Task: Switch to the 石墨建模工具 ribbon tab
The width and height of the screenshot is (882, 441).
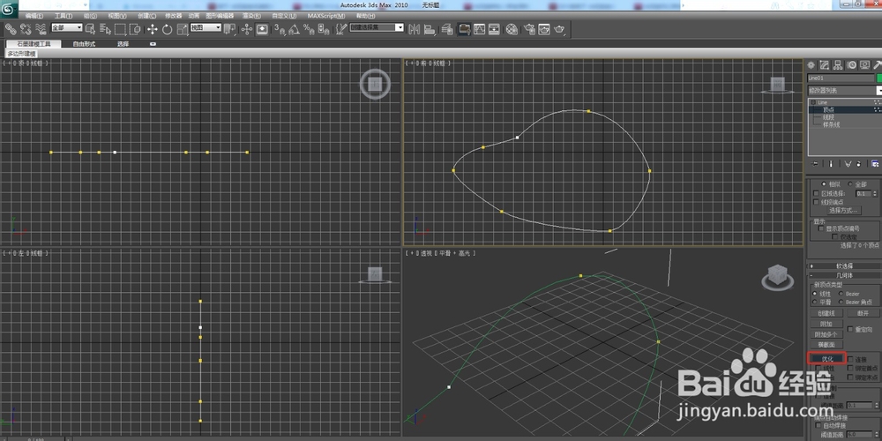Action: (34, 44)
